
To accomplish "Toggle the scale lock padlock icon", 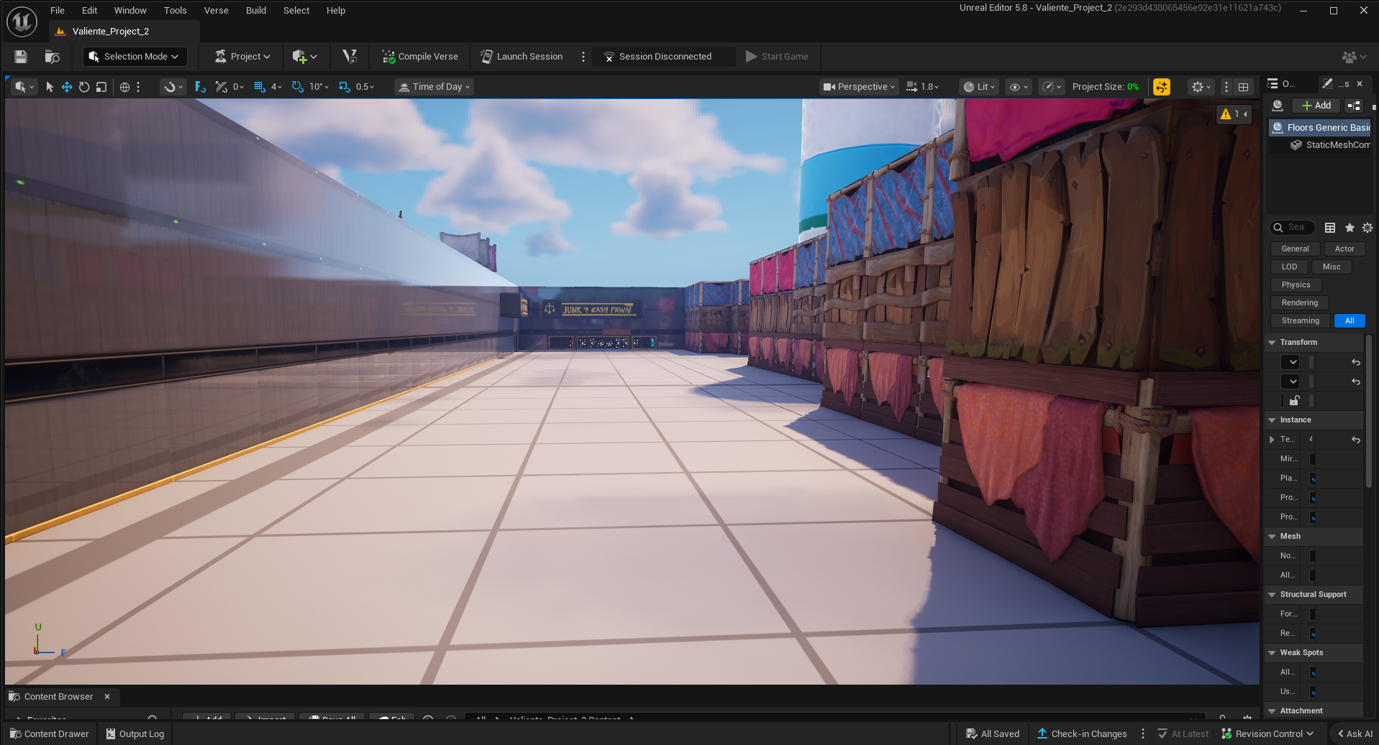I will click(x=1294, y=401).
